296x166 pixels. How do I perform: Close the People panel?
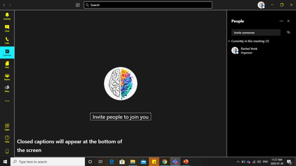(288, 21)
